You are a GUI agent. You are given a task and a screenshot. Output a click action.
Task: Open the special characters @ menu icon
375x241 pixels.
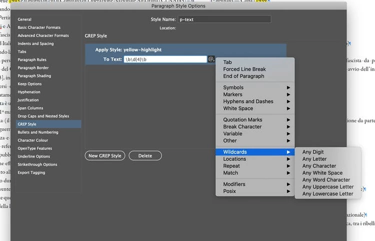pyautogui.click(x=211, y=59)
